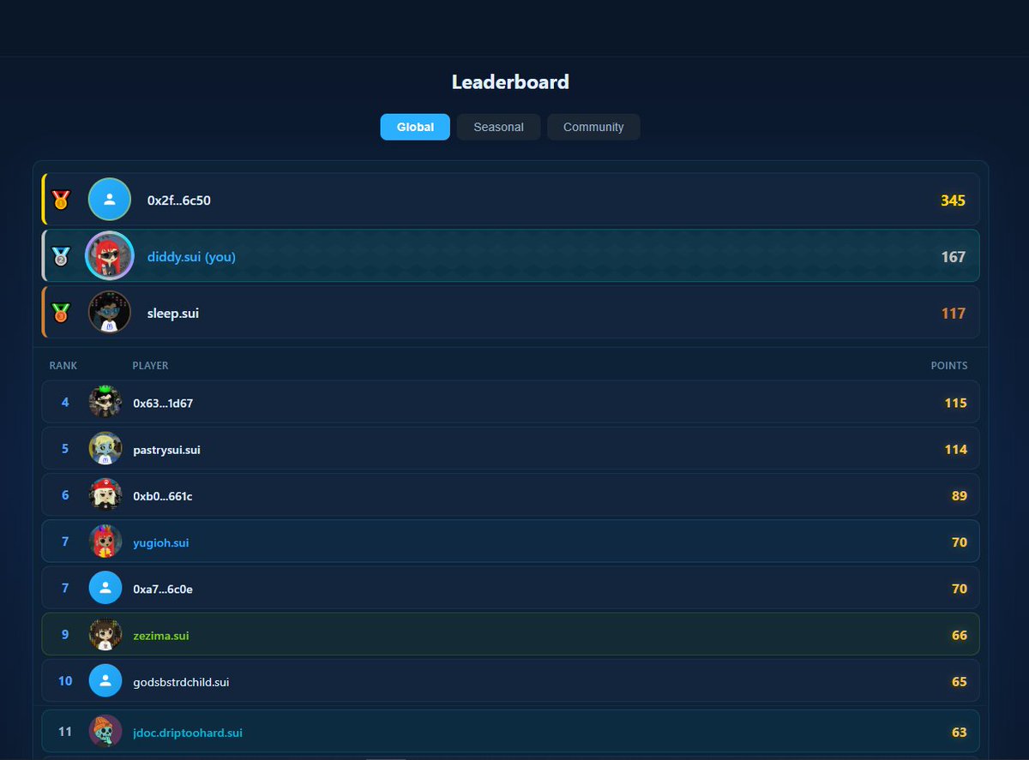The height and width of the screenshot is (760, 1029).
Task: Open the Seasonal leaderboard tab
Action: click(498, 127)
